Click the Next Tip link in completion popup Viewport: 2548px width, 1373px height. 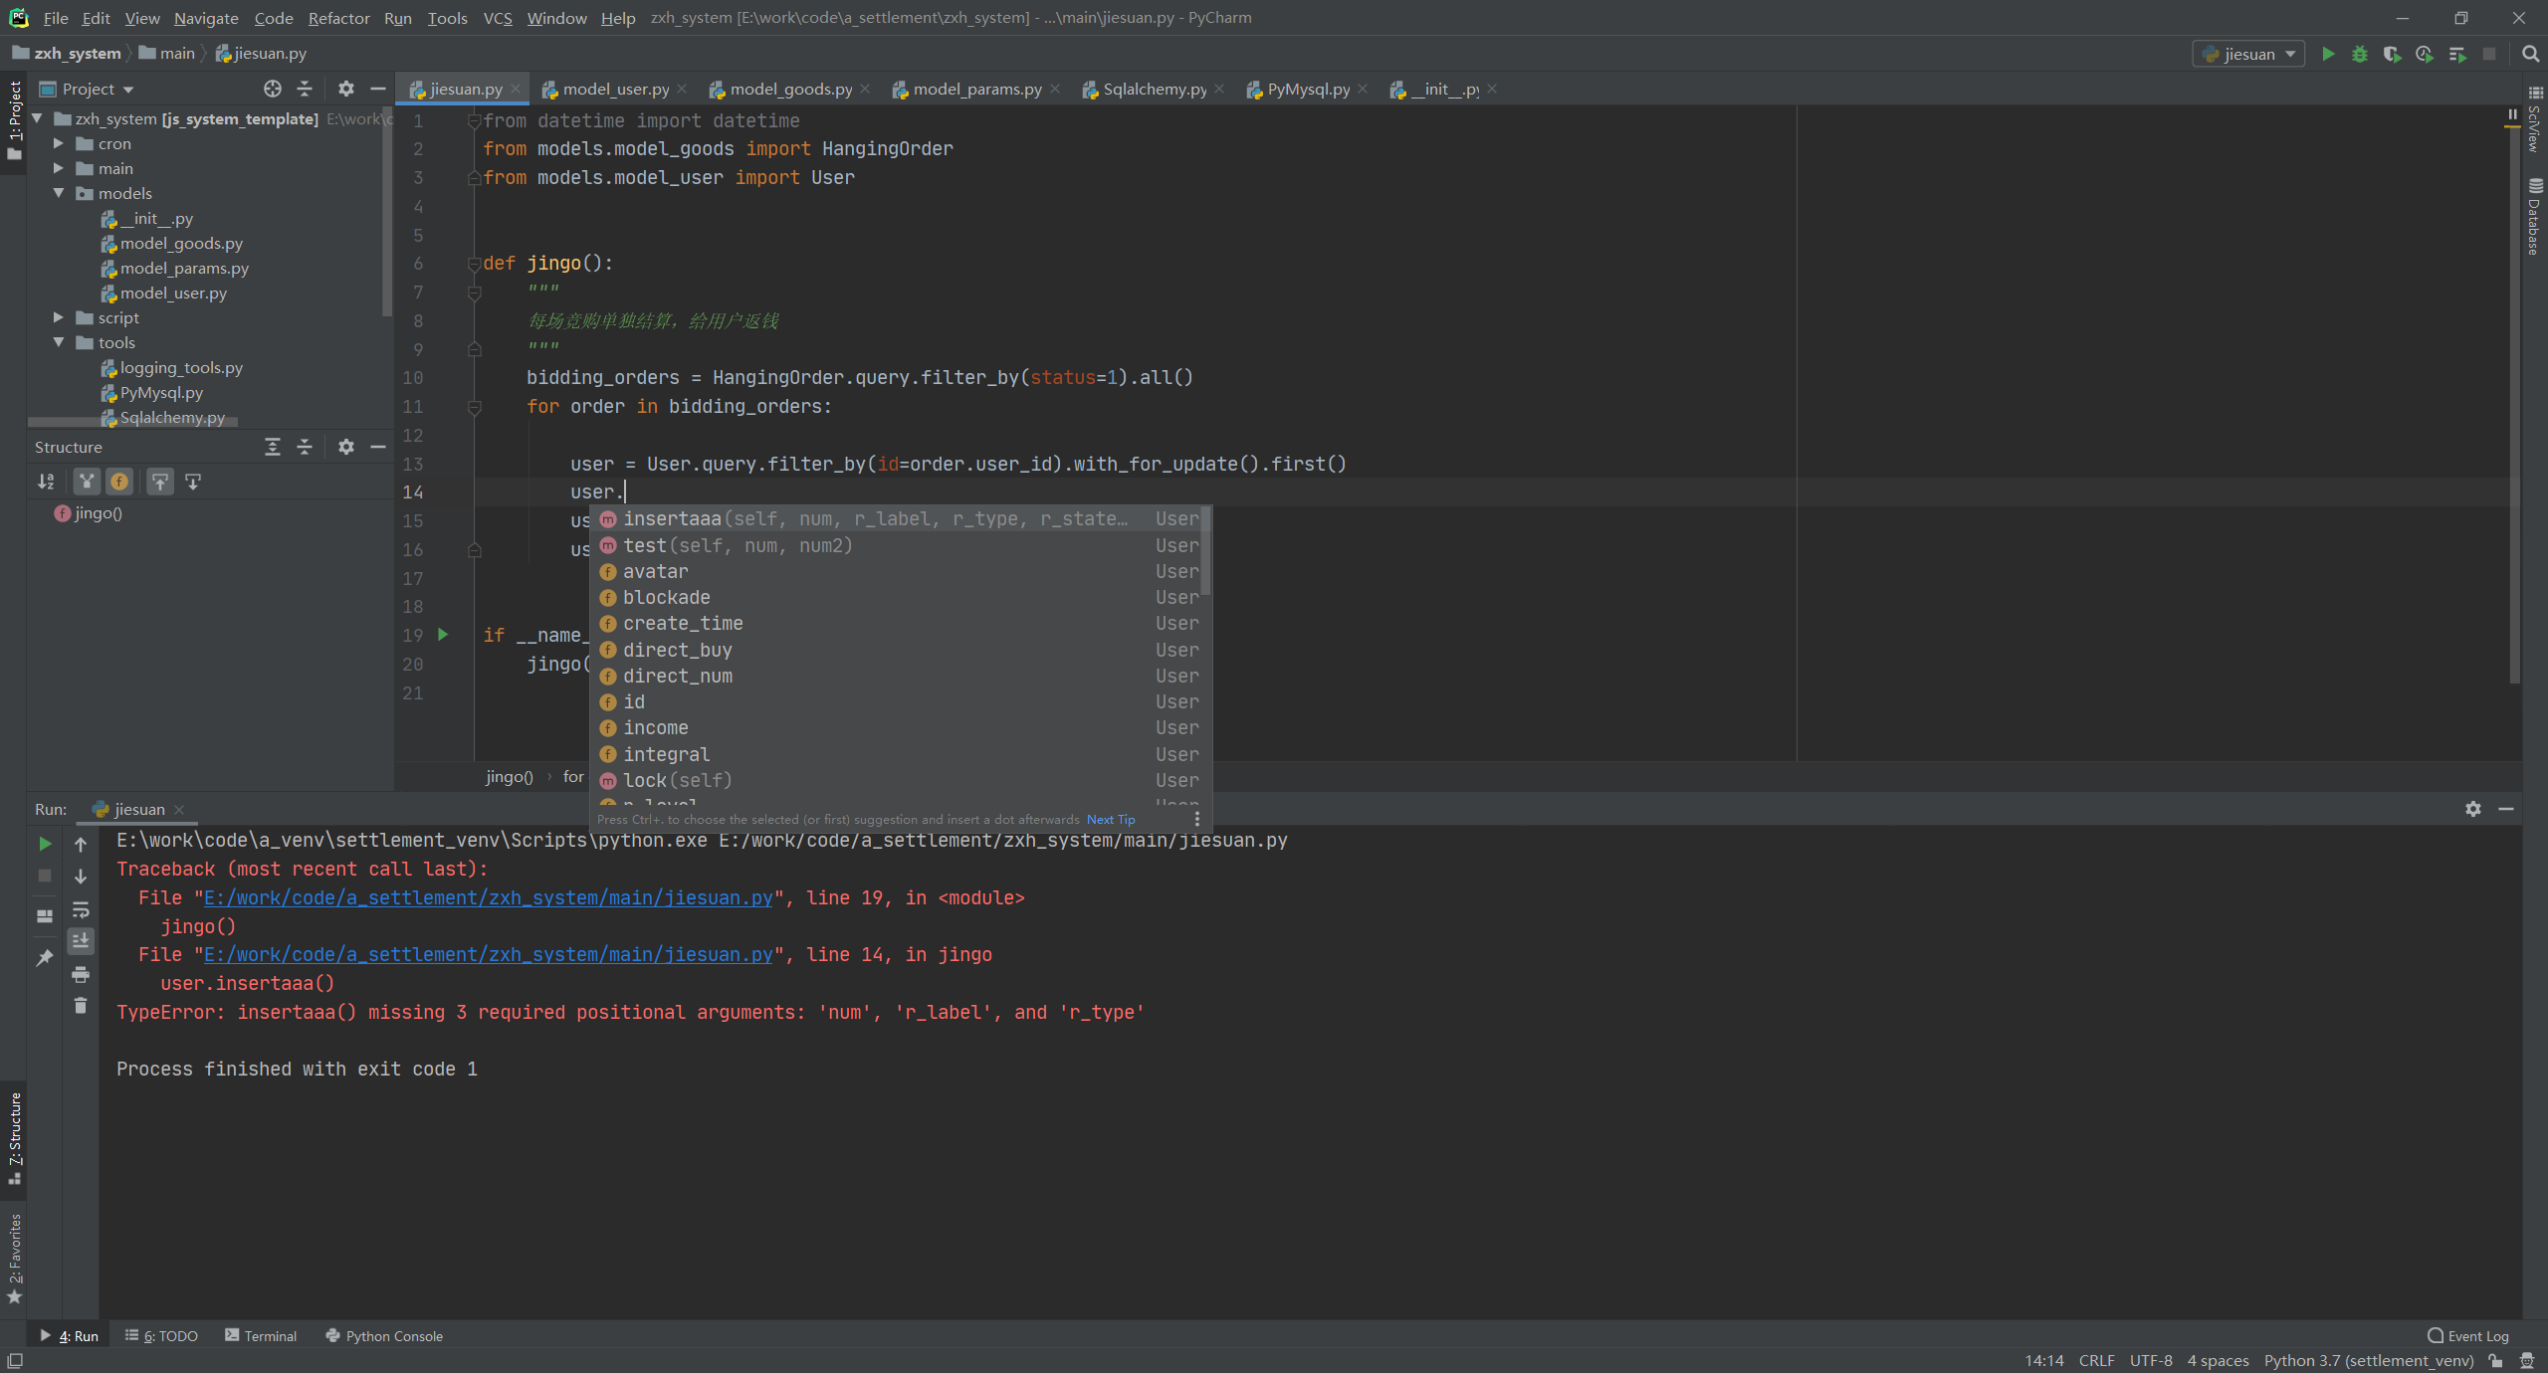pyautogui.click(x=1110, y=819)
